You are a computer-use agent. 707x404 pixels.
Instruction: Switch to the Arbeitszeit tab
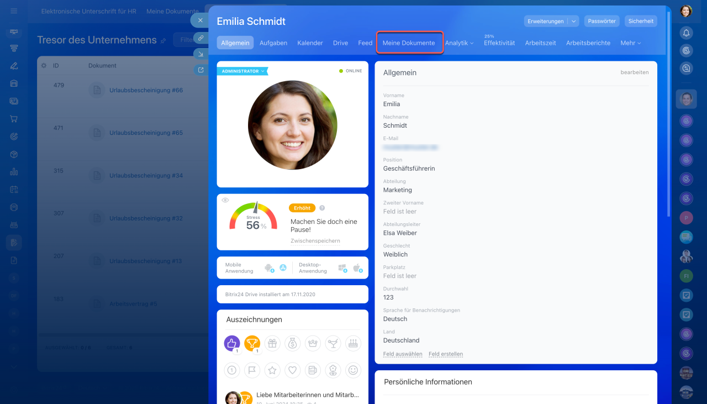coord(541,43)
